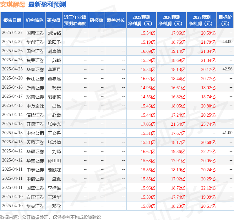Click 2026 forecast value 19.36亿
The width and height of the screenshot is (234, 220).
178,151
